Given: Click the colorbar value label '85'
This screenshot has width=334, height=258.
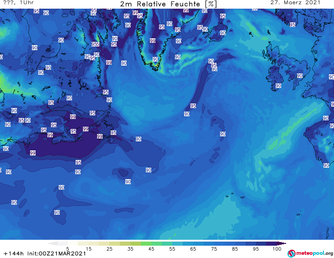Looking at the screenshot, I should (x=235, y=249).
